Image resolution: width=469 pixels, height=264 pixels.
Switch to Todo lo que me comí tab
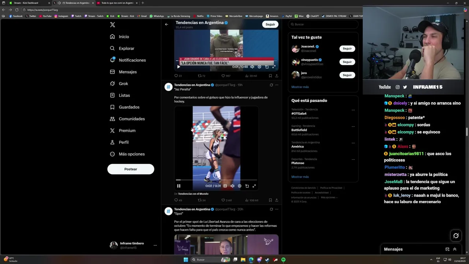[117, 3]
